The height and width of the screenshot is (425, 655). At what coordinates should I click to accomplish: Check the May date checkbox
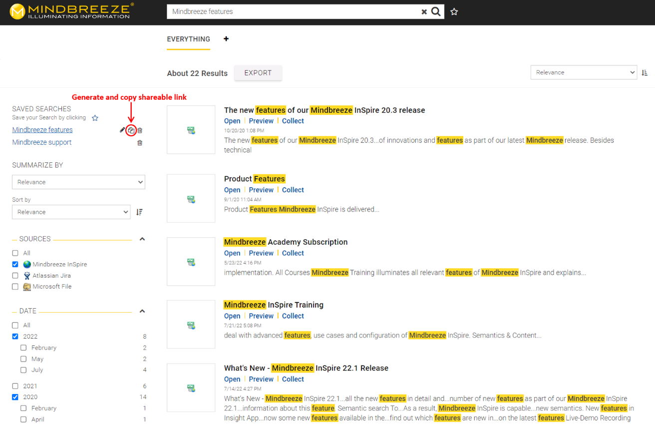(23, 359)
